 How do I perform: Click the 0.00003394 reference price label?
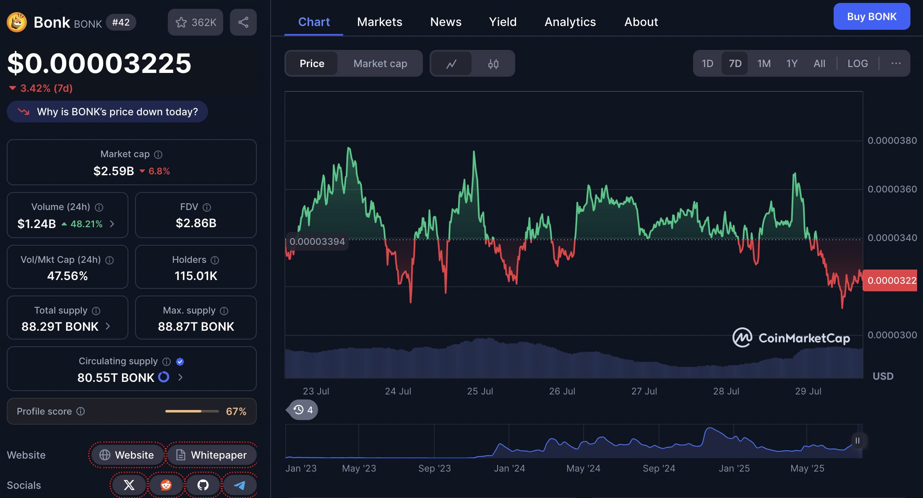[317, 241]
